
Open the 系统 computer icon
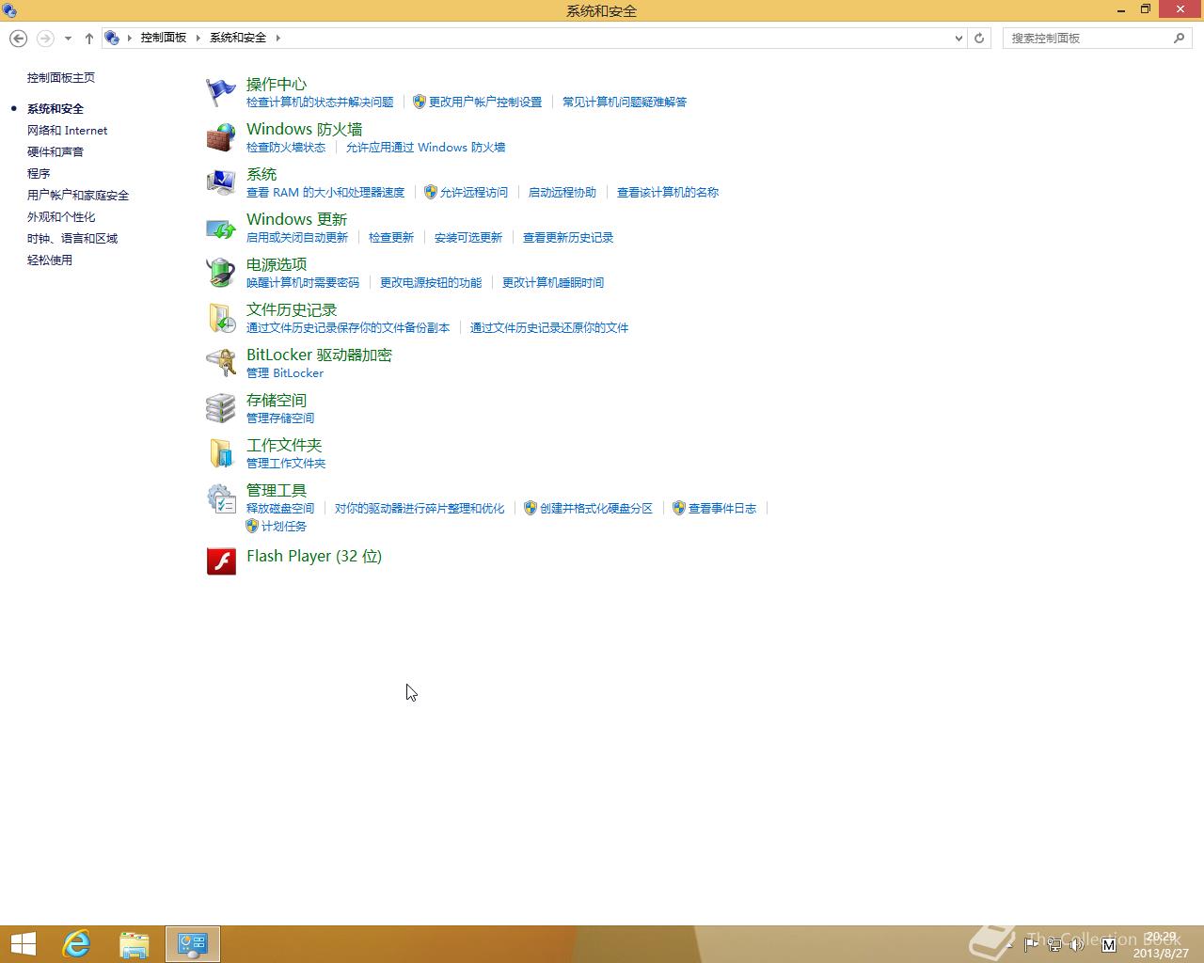[x=221, y=182]
